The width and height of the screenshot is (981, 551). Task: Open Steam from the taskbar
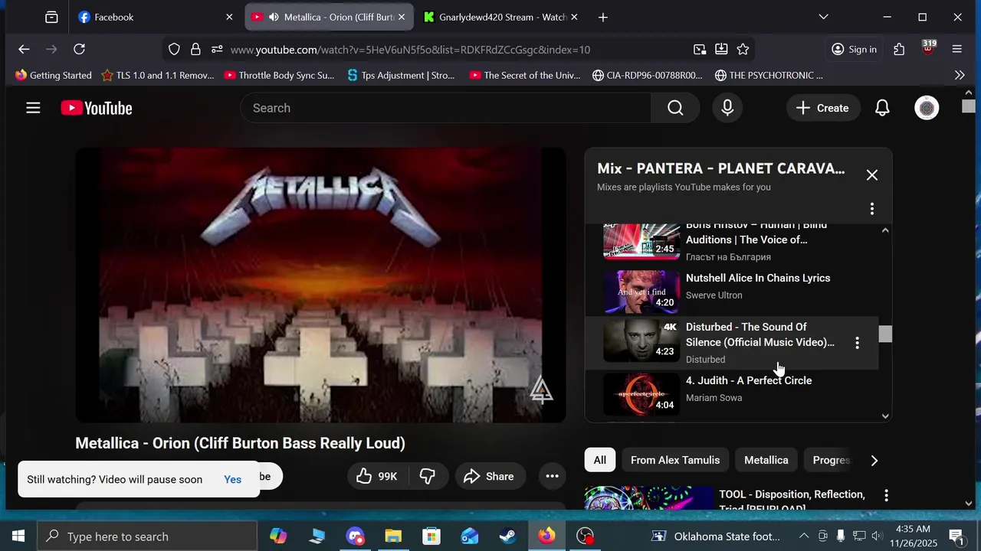point(508,536)
